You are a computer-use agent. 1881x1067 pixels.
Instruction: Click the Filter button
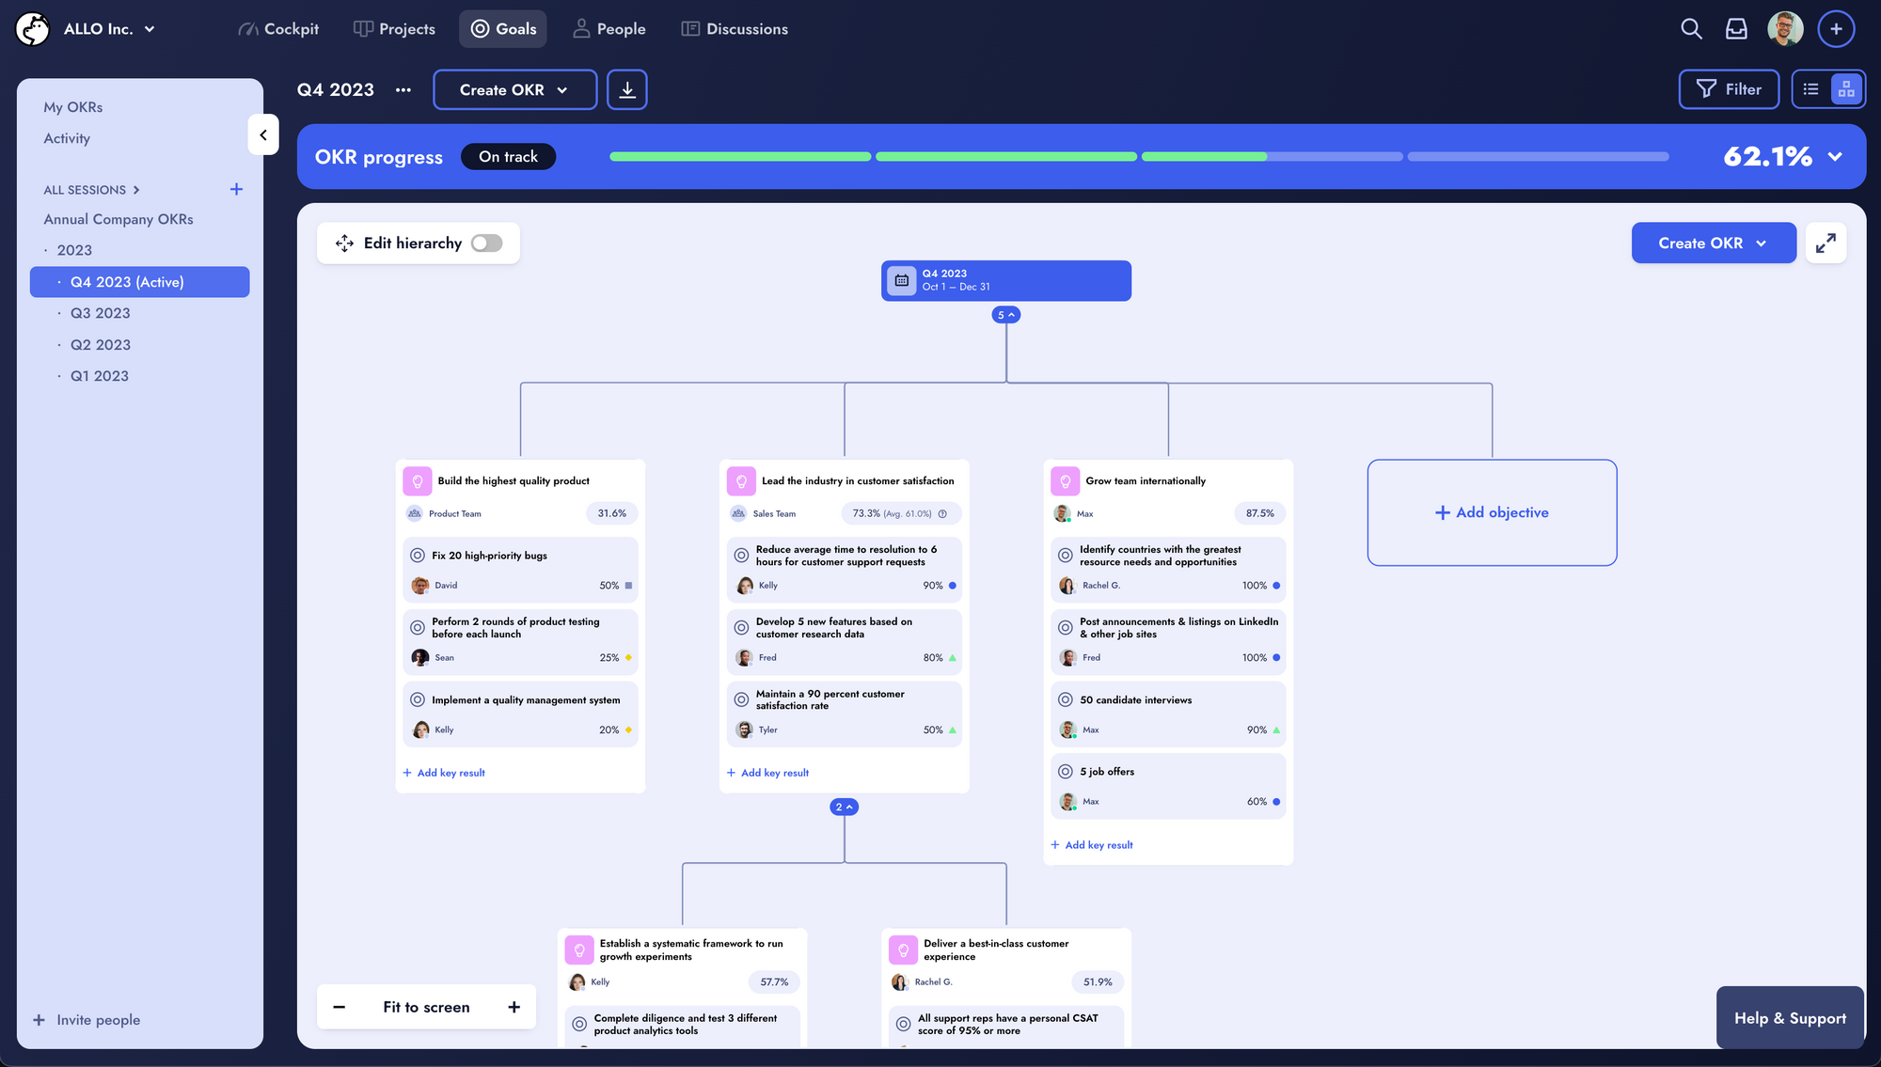[x=1729, y=89]
